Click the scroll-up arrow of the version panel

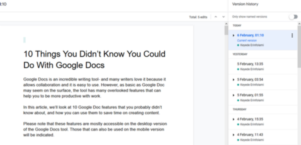pyautogui.click(x=299, y=24)
